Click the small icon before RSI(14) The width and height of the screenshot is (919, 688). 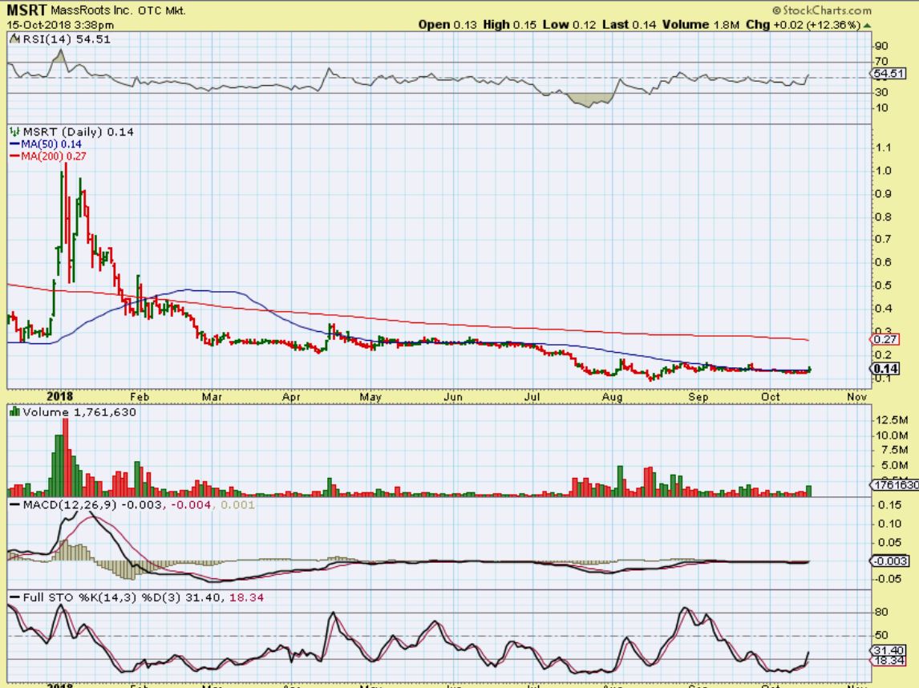point(14,39)
